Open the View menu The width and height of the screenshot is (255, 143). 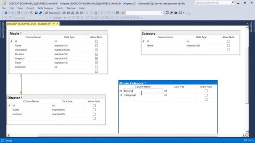(20, 8)
